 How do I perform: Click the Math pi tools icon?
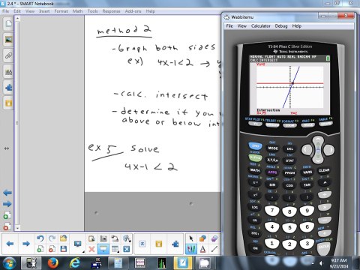pyautogui.click(x=142, y=244)
